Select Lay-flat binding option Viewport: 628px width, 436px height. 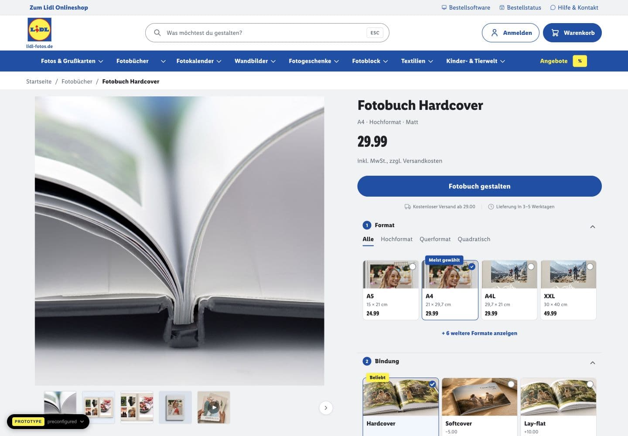click(x=558, y=407)
